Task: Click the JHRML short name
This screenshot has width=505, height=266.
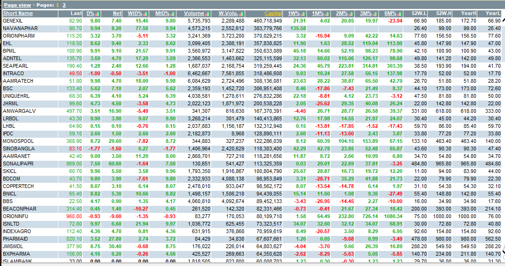Action: point(11,103)
